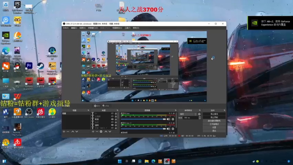Image resolution: width=293 pixels, height=165 pixels.
Task: Click the 启动虚拟摄像机 button
Action: click(x=214, y=121)
